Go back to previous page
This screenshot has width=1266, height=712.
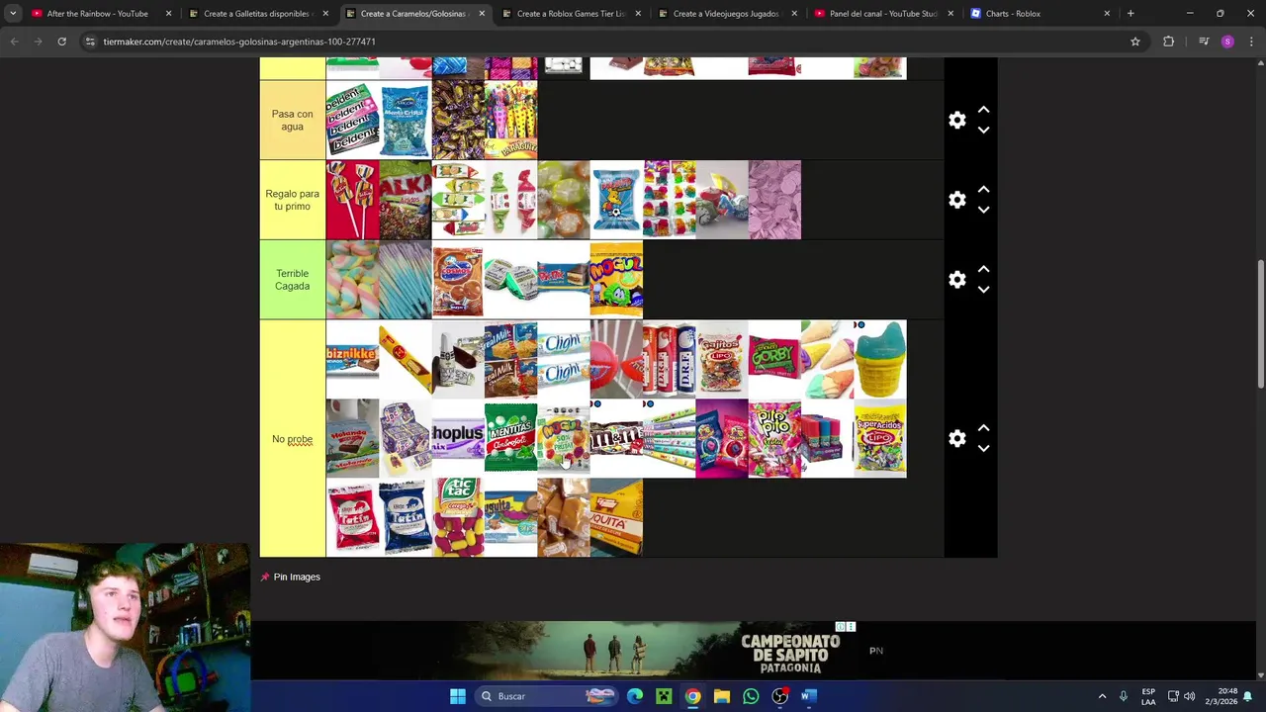15,42
